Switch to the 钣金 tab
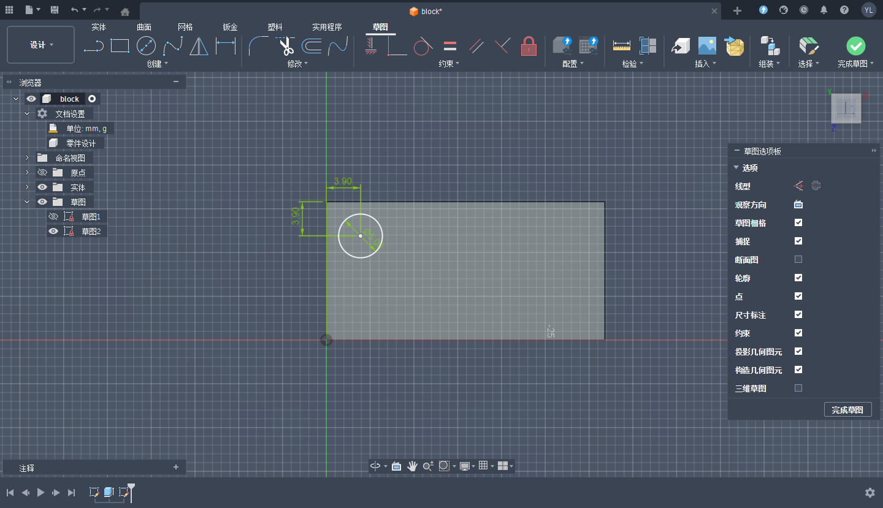 pos(230,27)
